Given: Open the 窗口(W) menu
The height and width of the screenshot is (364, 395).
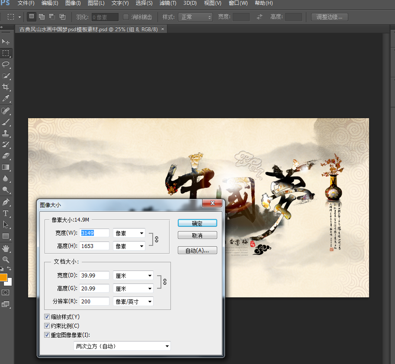Looking at the screenshot, I should click(x=238, y=3).
